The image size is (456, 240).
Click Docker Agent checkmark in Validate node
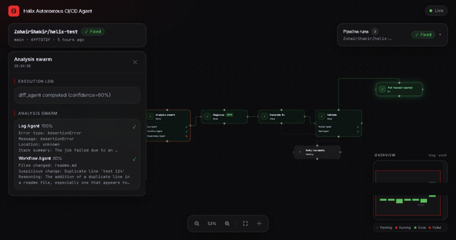coord(358,127)
